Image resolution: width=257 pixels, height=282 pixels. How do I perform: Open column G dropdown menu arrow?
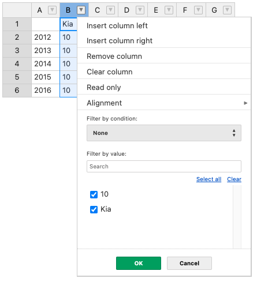point(227,10)
